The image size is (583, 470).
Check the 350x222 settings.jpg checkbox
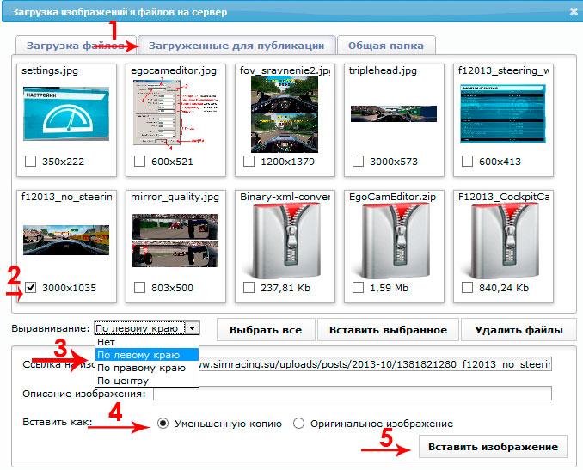(31, 161)
